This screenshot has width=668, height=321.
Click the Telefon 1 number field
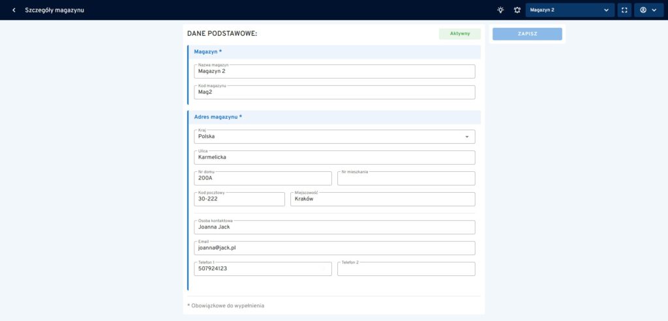pos(263,269)
